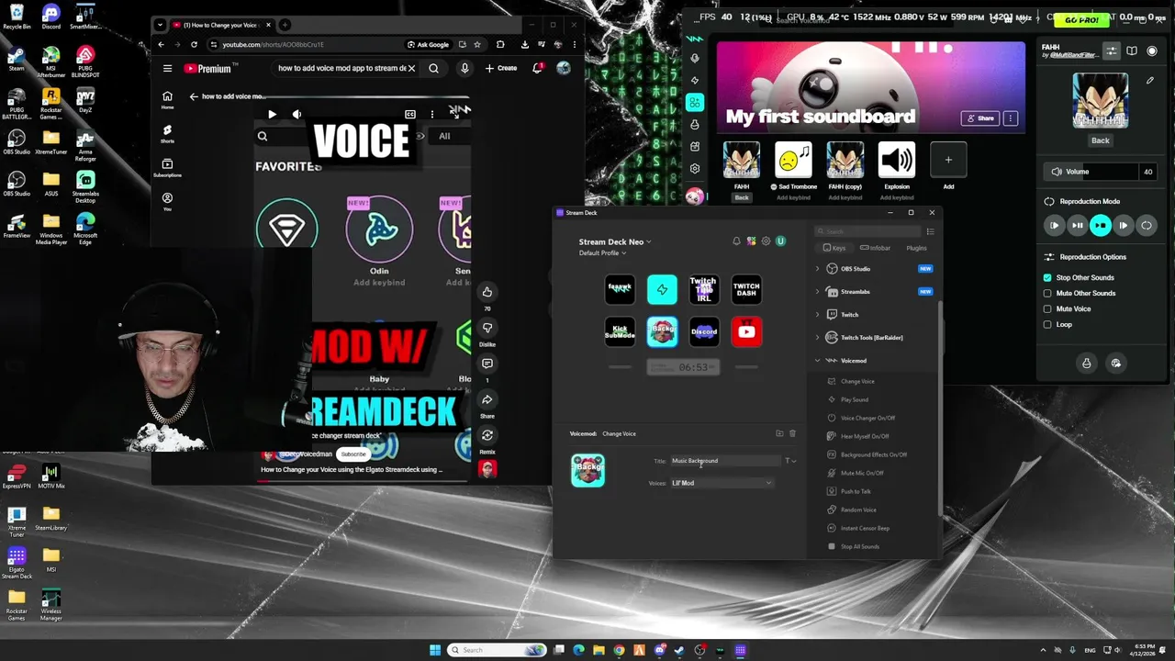Select the lightning bolt key on Stream Deck
Image resolution: width=1175 pixels, height=661 pixels.
(x=662, y=289)
